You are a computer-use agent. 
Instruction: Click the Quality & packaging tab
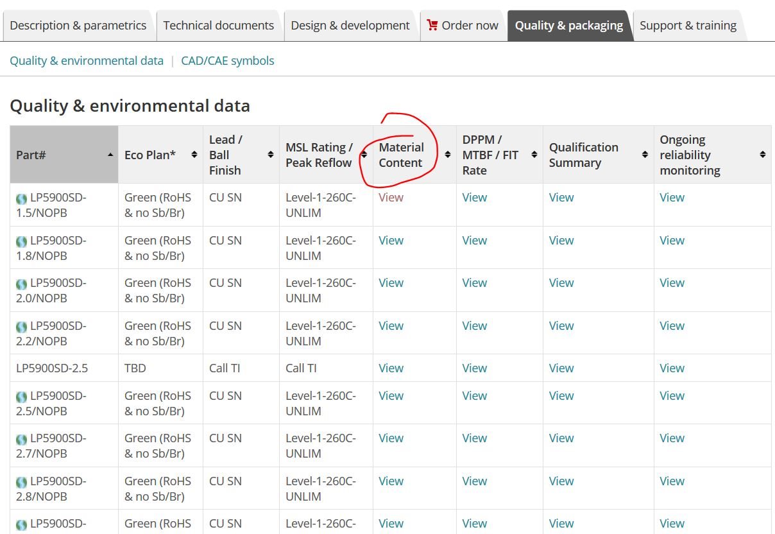[x=569, y=26]
